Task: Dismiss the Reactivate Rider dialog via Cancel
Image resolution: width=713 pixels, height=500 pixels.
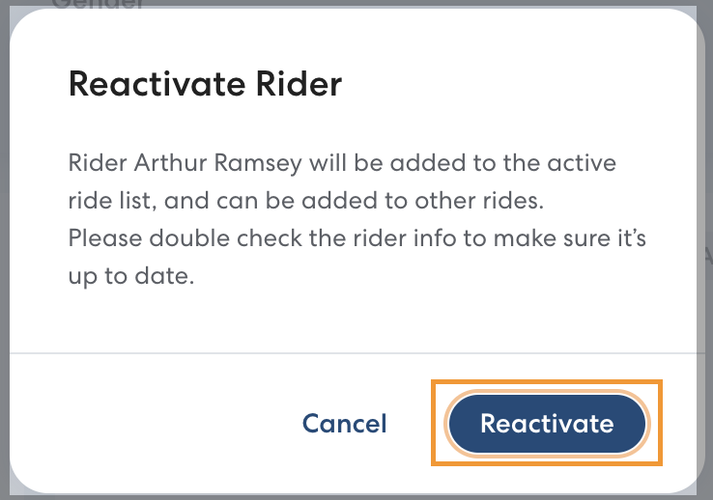Action: point(344,423)
